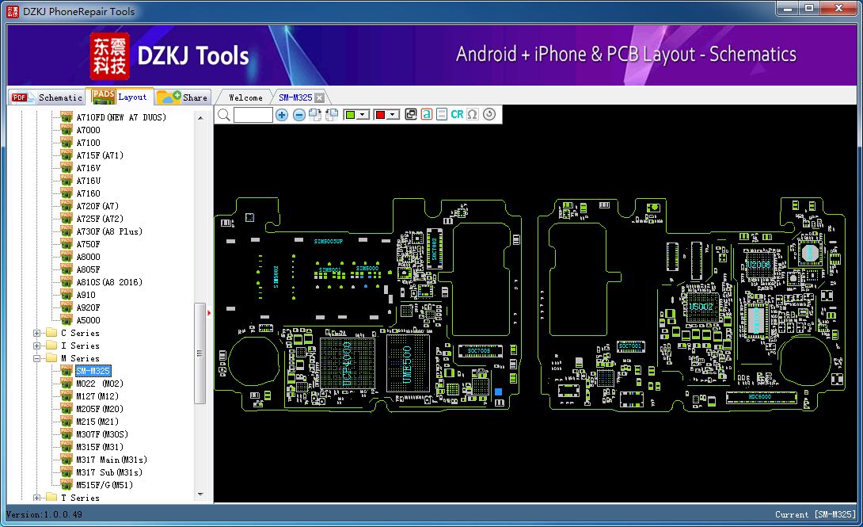Expand the I Series folder

(36, 346)
